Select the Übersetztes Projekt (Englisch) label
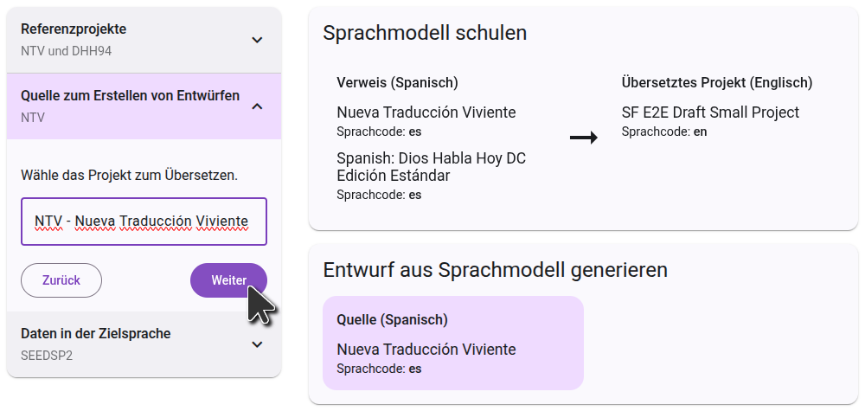Viewport: 865px width, 411px height. (716, 83)
